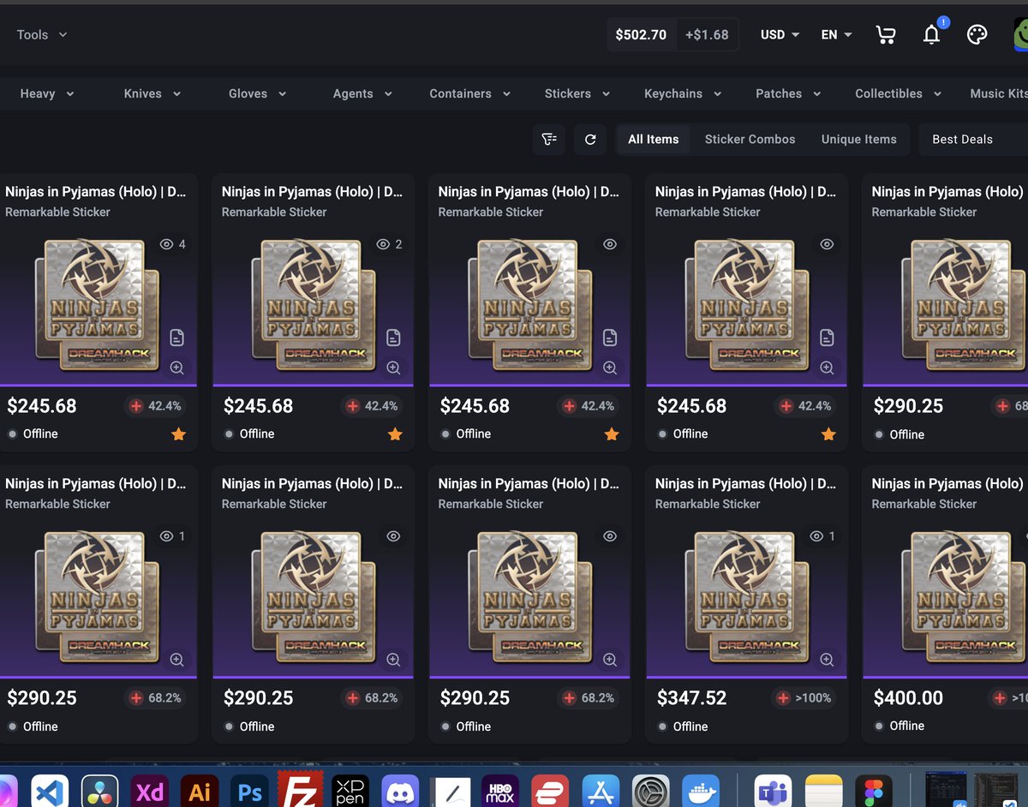This screenshot has height=807, width=1028.
Task: Switch to the Sticker Combos tab
Action: tap(750, 139)
